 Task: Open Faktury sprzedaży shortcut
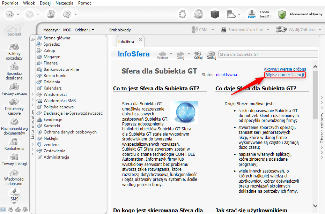pyautogui.click(x=14, y=51)
